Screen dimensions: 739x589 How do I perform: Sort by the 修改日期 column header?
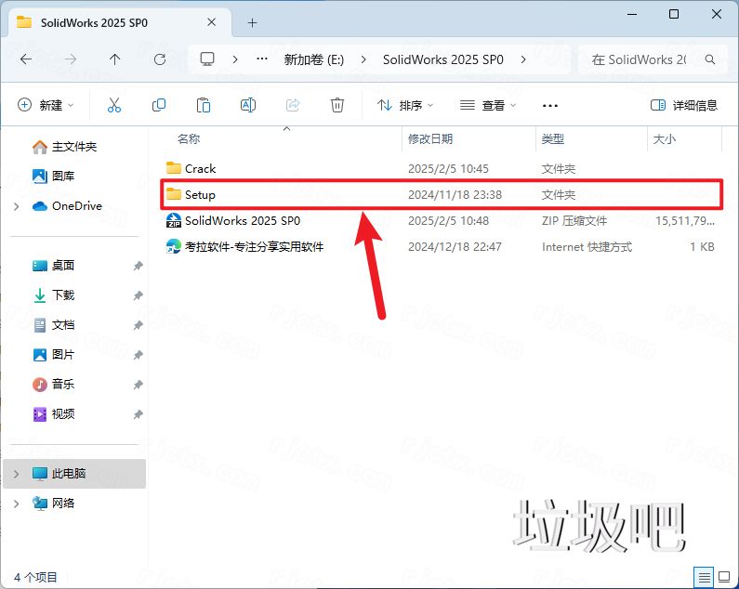click(x=429, y=139)
